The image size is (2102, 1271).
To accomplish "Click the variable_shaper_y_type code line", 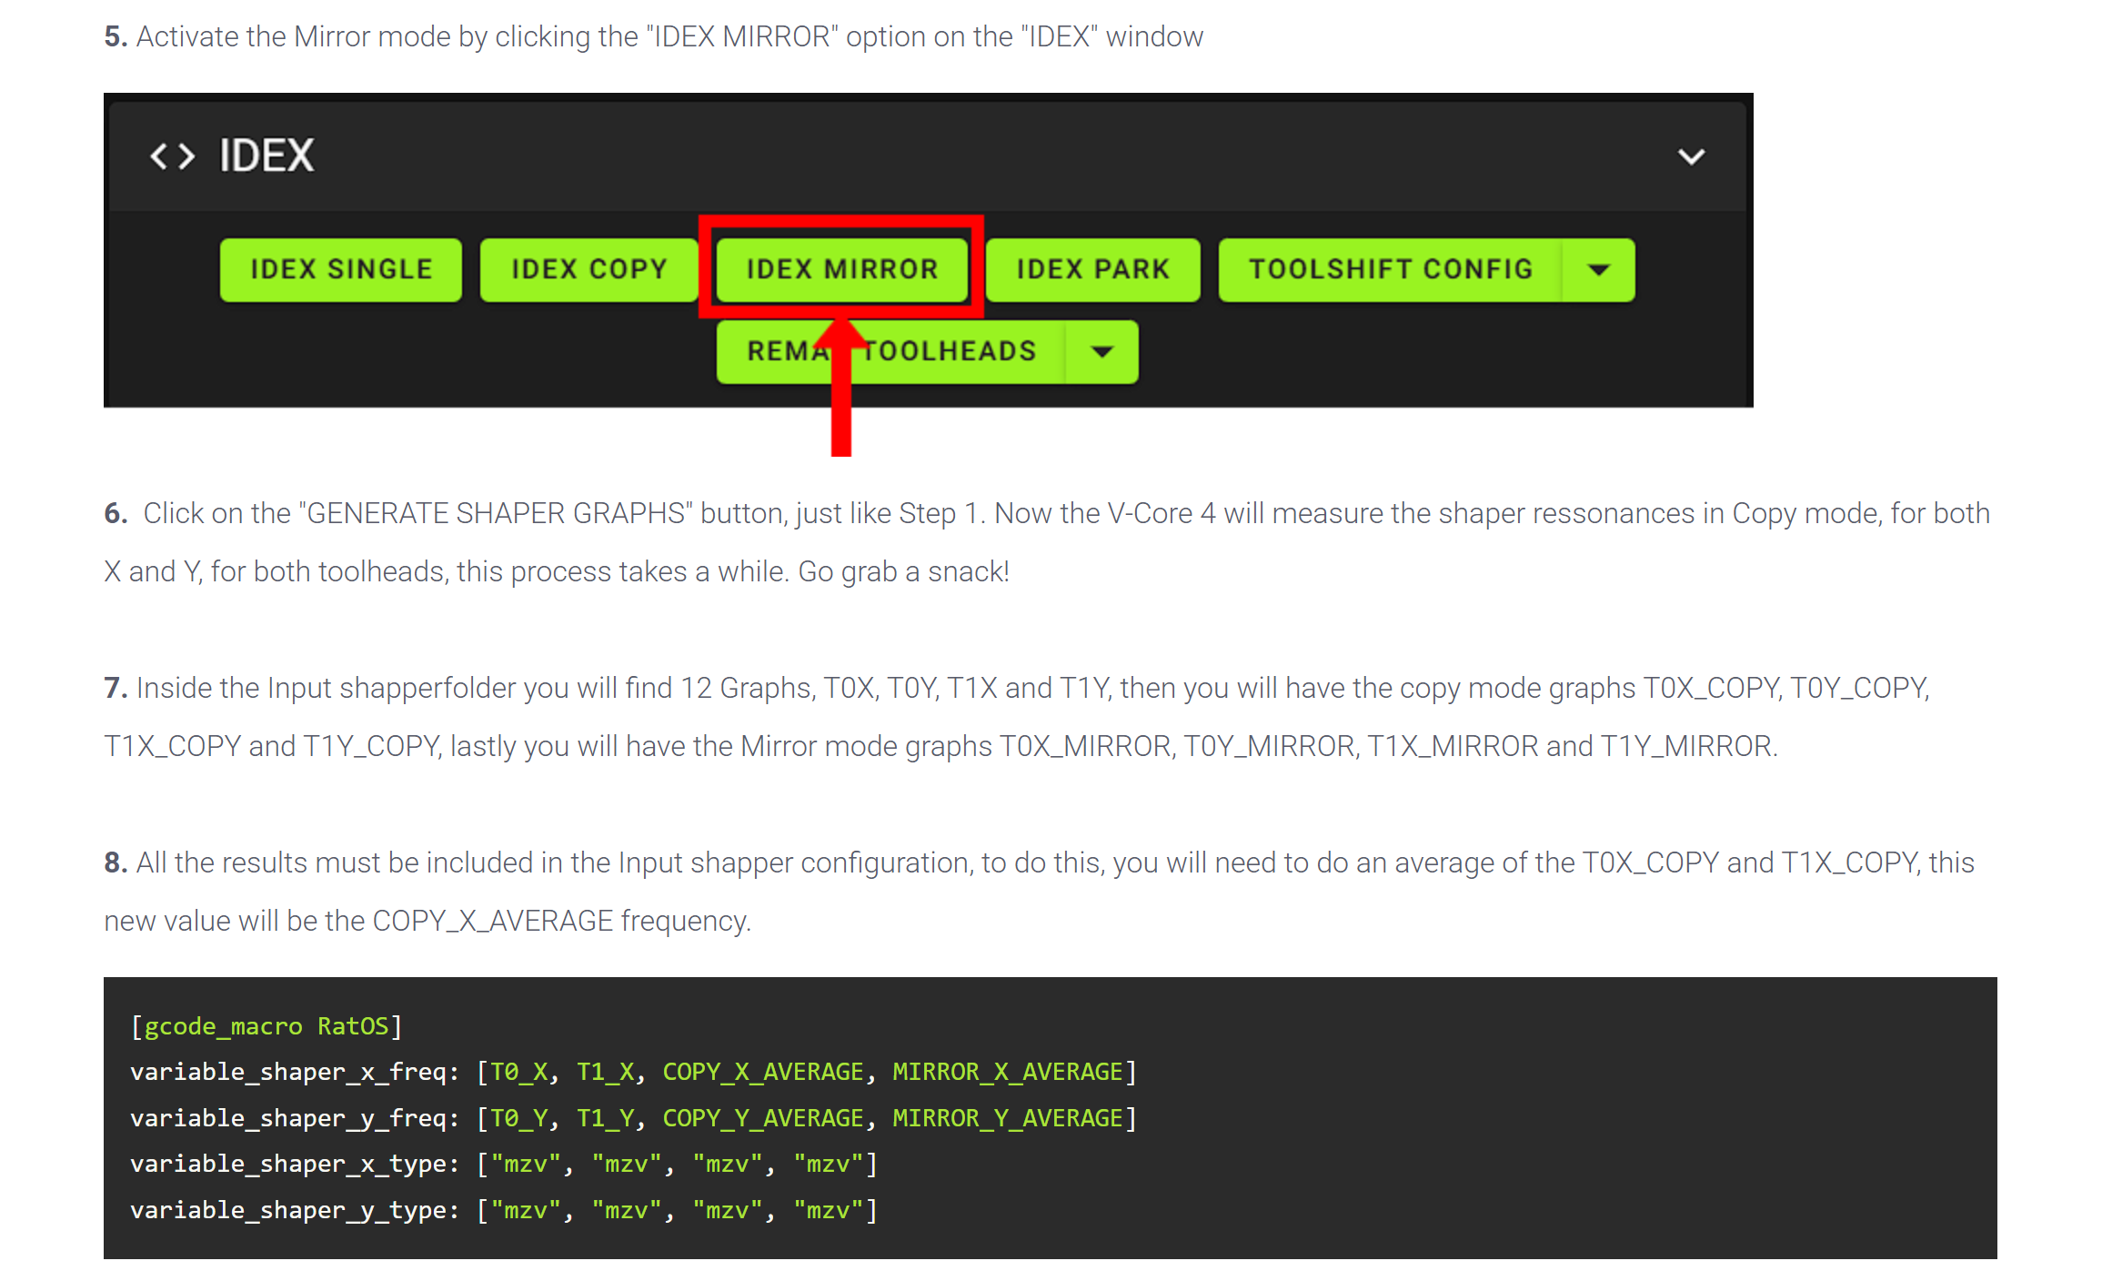I will click(x=503, y=1210).
